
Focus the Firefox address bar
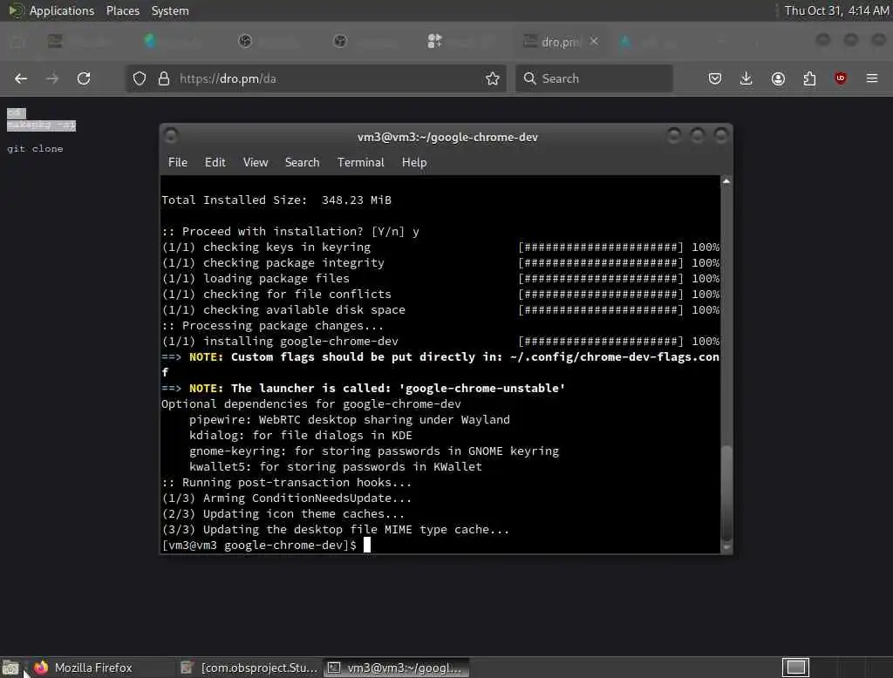[316, 78]
